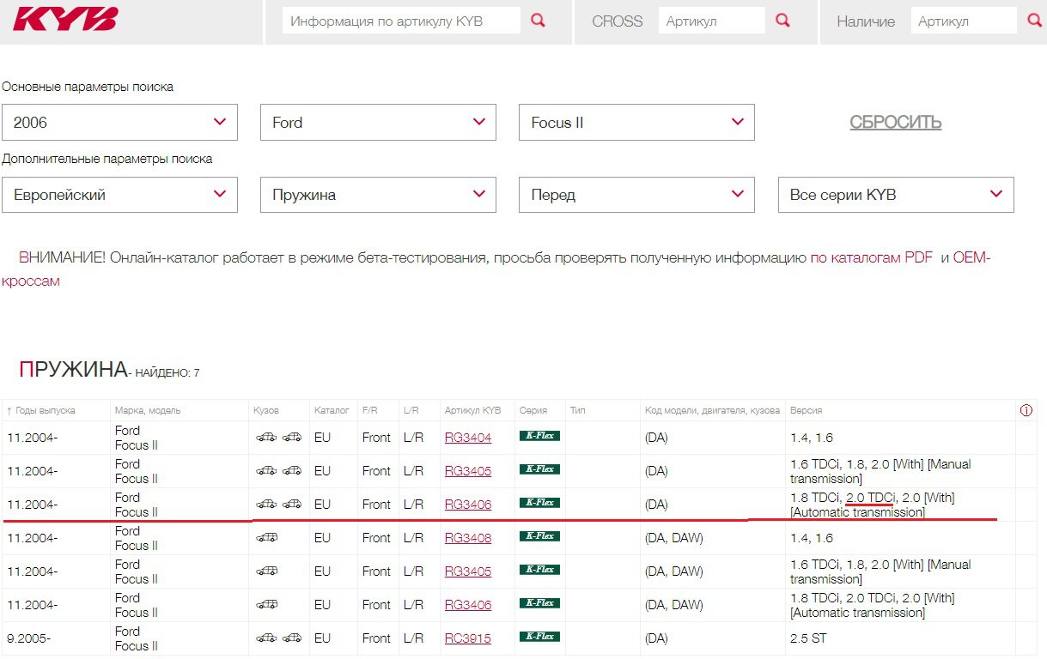Screen dimensions: 1047x659
Task: Click wagon body icon in RG3408 row
Action: tap(267, 537)
